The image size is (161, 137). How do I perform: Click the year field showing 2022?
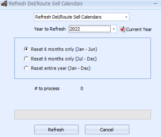pos(90,29)
